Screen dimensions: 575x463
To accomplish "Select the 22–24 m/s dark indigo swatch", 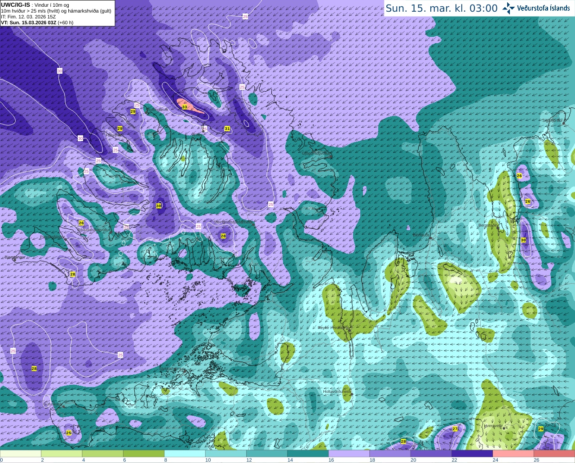I will (472, 454).
